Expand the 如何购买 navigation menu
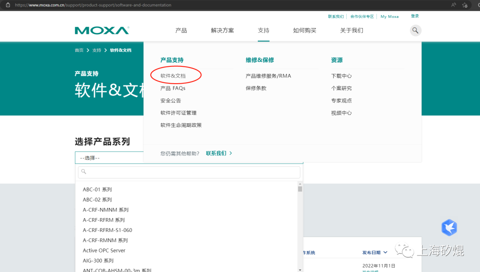The height and width of the screenshot is (272, 480). point(304,30)
